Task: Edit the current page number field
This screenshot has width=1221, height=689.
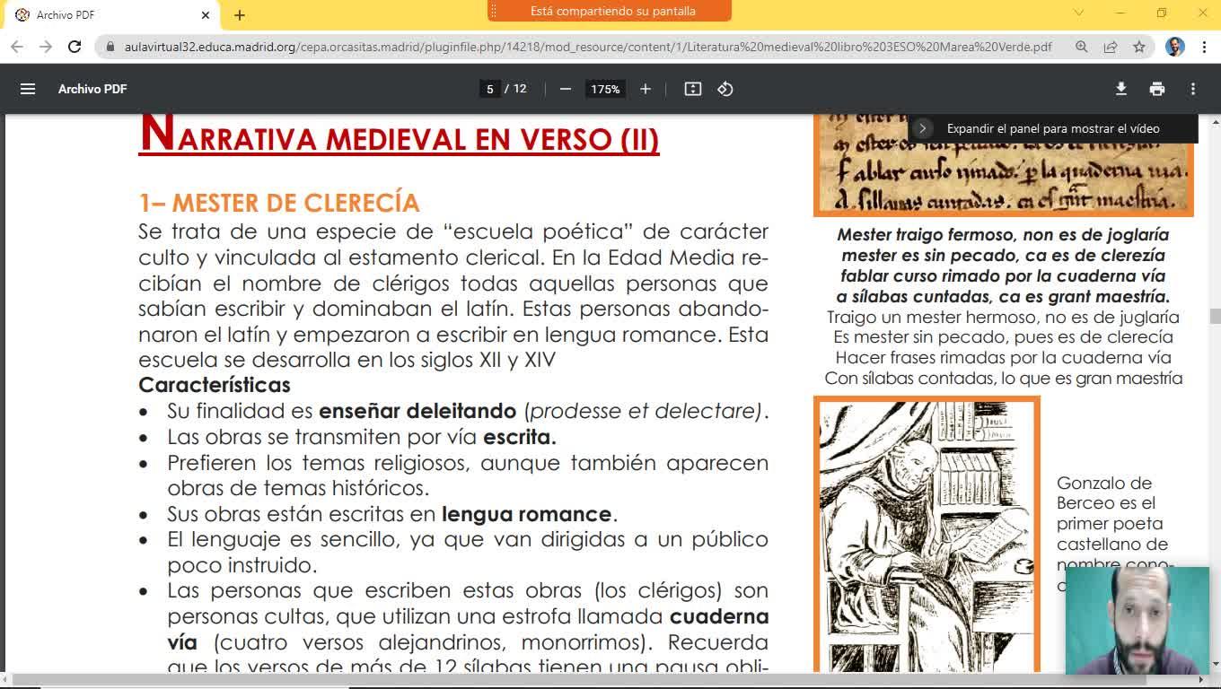Action: point(489,89)
